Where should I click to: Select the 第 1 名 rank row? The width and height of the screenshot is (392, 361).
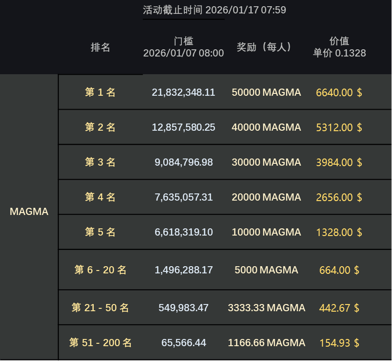coord(101,92)
